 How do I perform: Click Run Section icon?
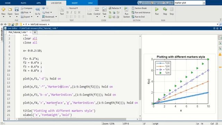pyautogui.click(x=126, y=9)
